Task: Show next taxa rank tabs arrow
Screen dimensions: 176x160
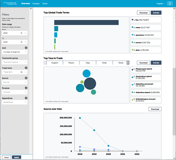Action: [128, 63]
